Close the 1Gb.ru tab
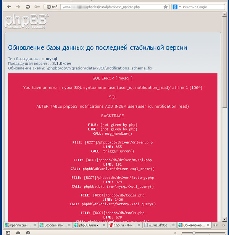This screenshot has height=235, width=229. click(x=139, y=225)
